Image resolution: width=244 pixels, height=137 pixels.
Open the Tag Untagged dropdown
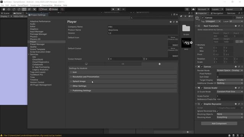point(213,21)
